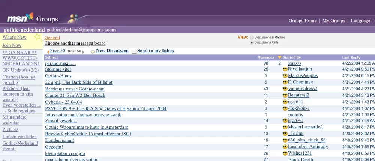
Task: Select the Discussions & Replies view option
Action: click(x=252, y=38)
